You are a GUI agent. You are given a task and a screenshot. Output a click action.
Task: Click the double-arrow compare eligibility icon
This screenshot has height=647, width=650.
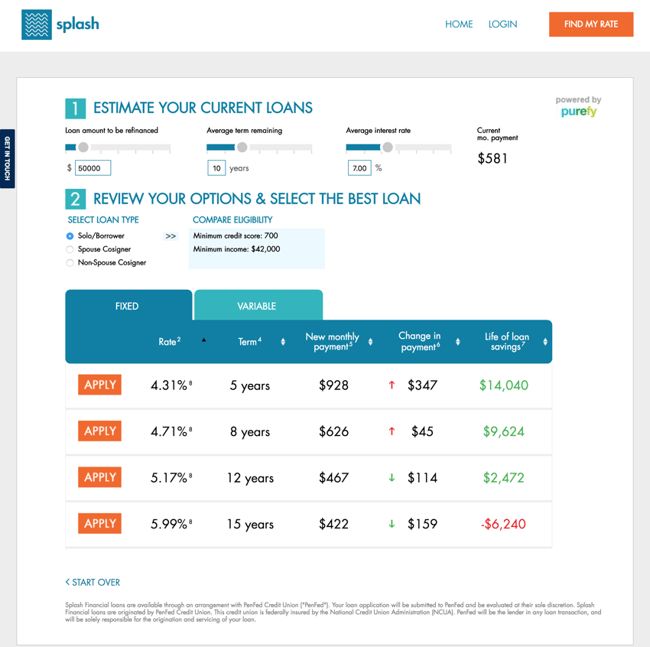(171, 236)
